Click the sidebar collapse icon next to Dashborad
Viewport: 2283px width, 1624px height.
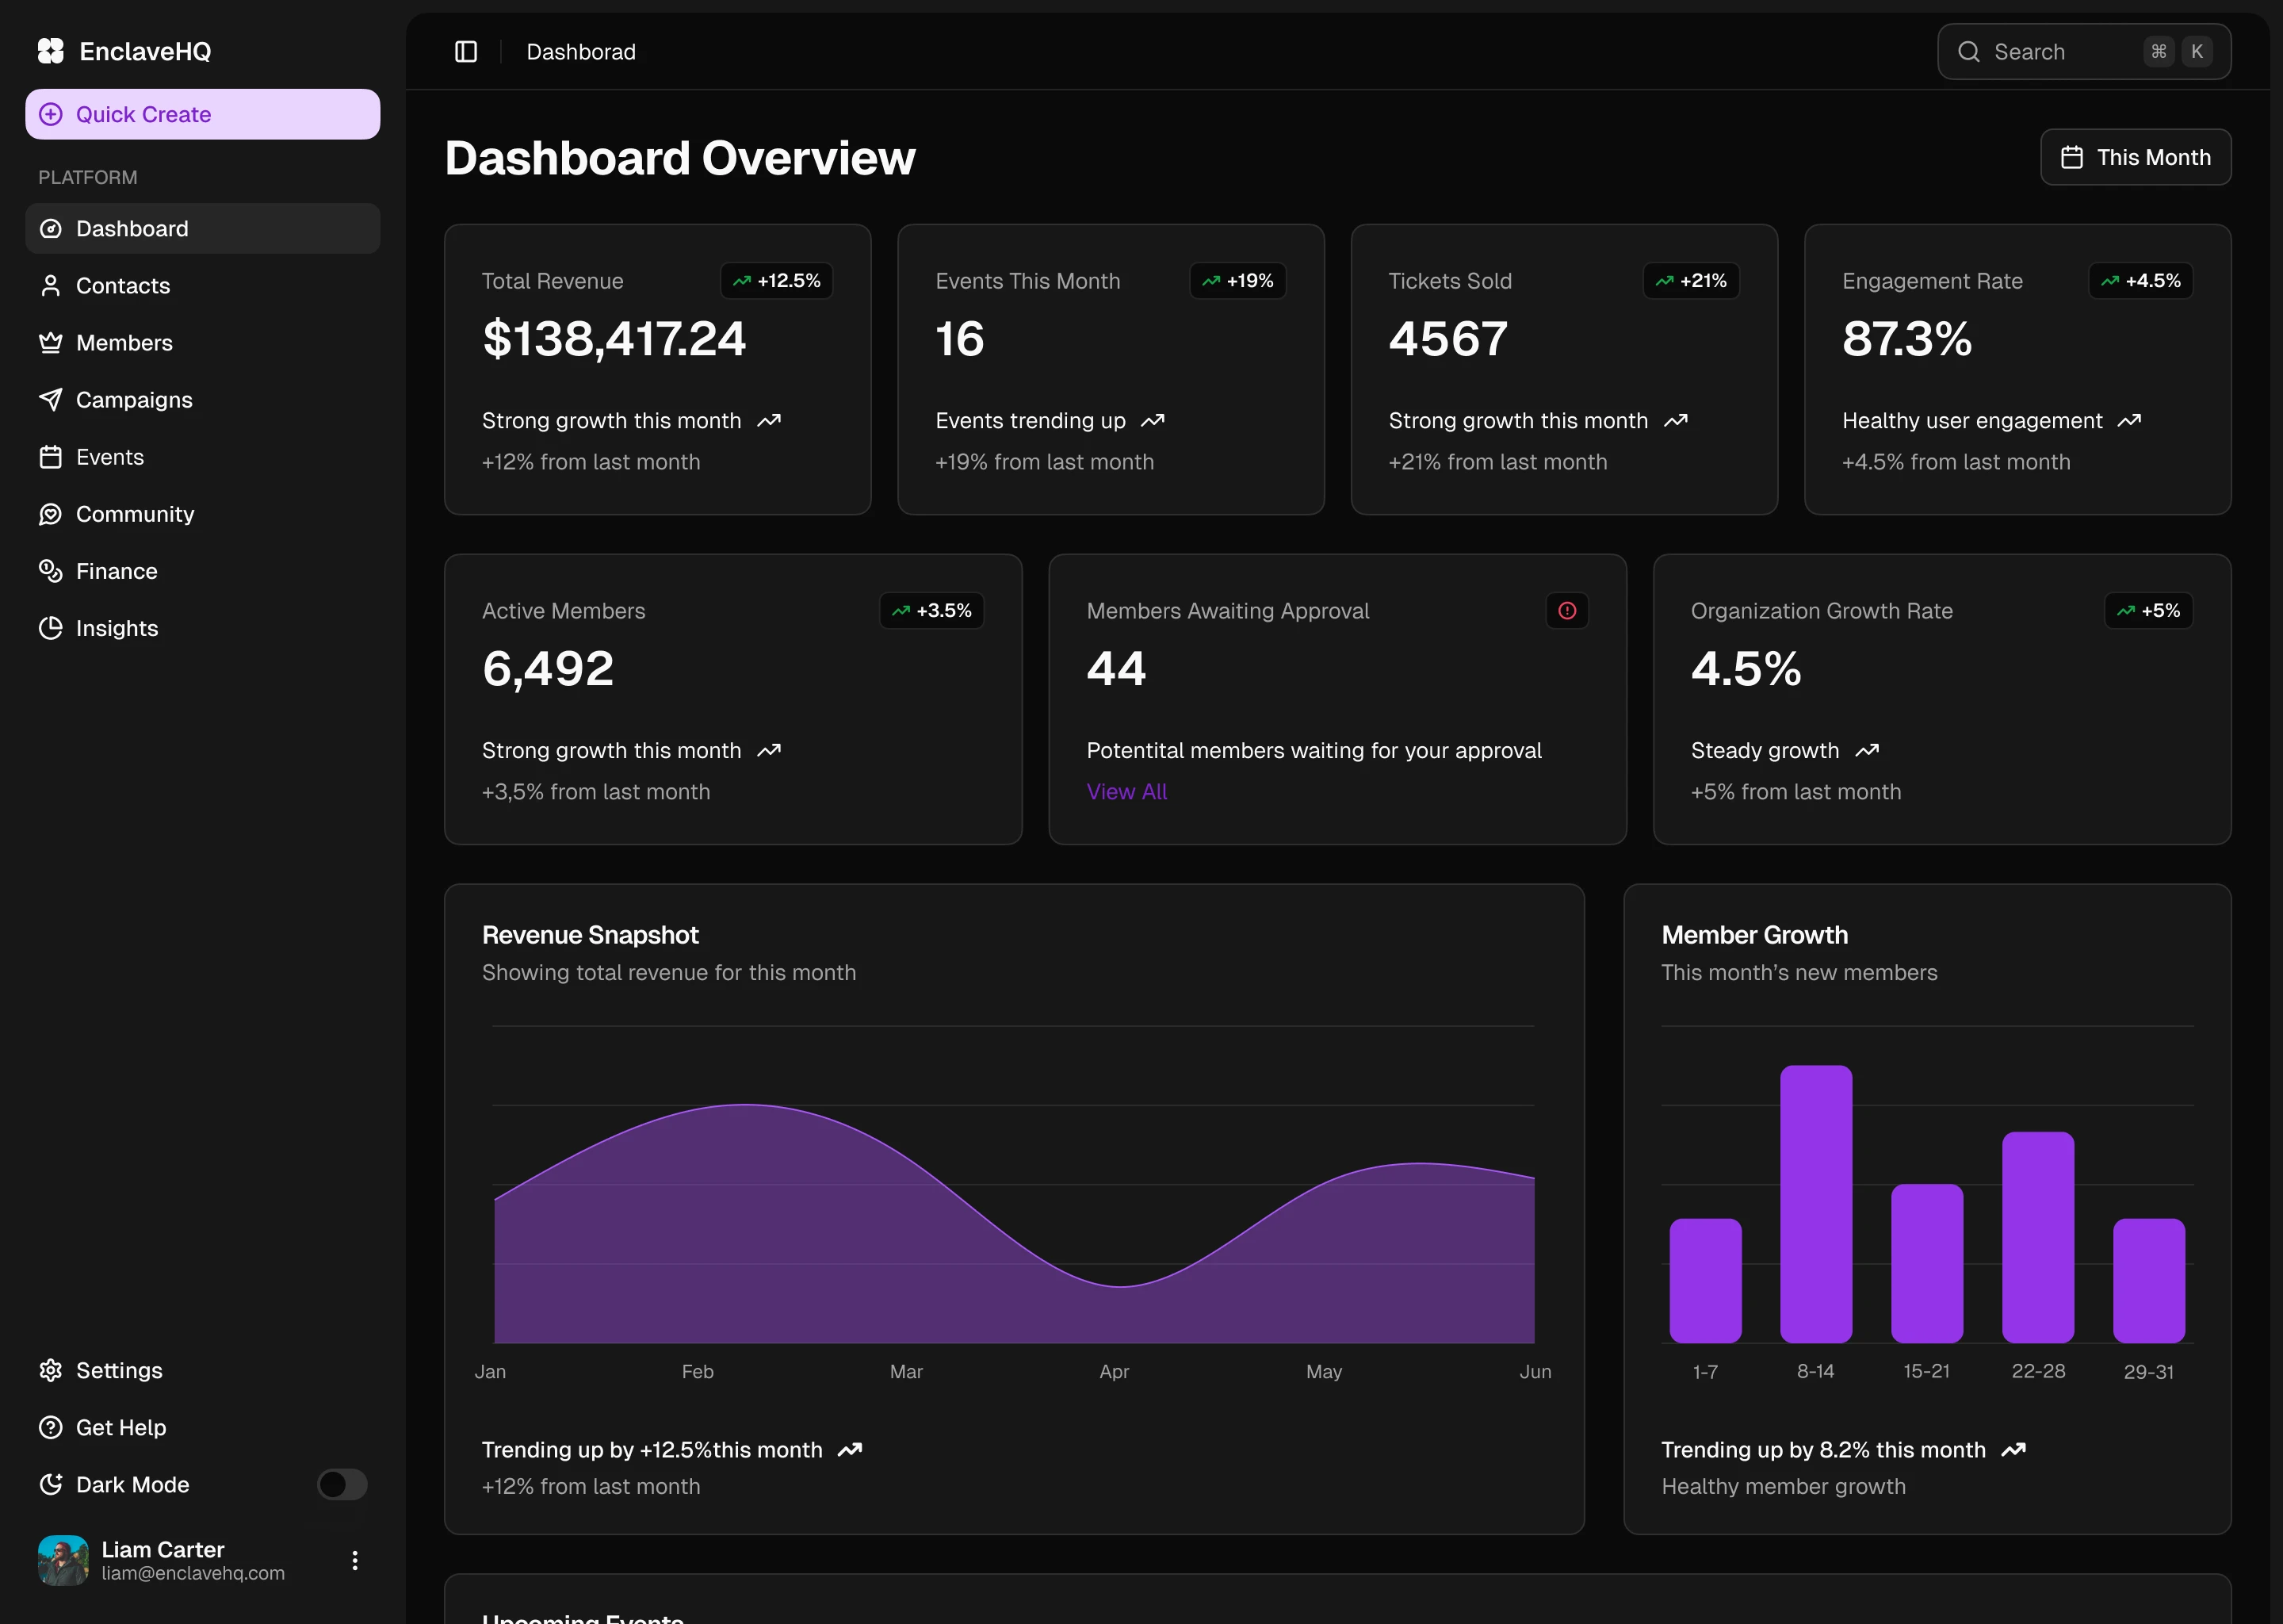click(x=466, y=51)
